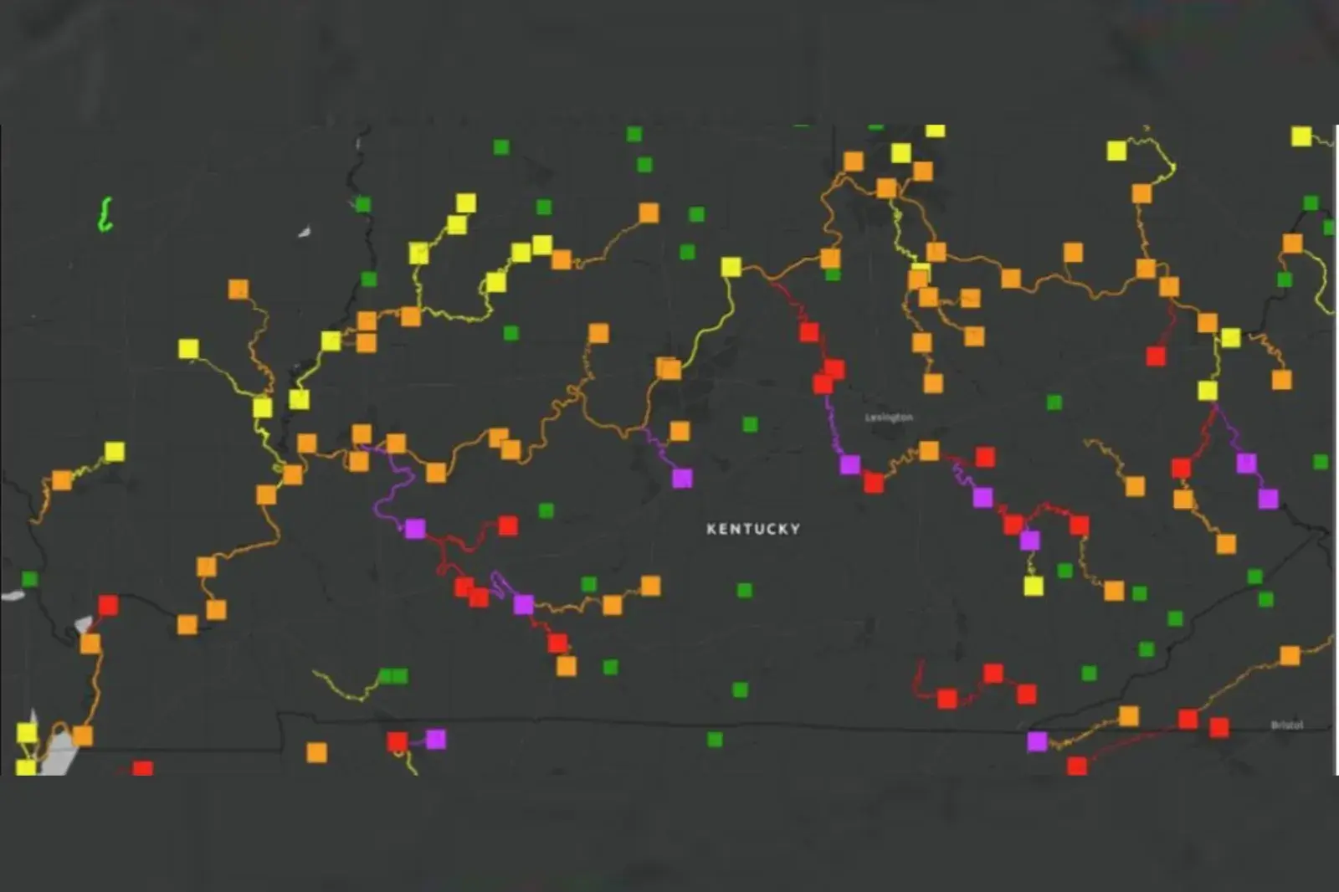Click the side-by-side pair of green markers

tap(392, 675)
